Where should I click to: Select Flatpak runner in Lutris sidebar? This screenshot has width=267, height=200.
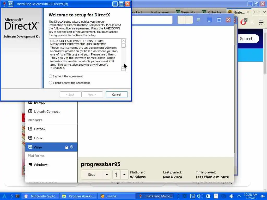pyautogui.click(x=51, y=129)
